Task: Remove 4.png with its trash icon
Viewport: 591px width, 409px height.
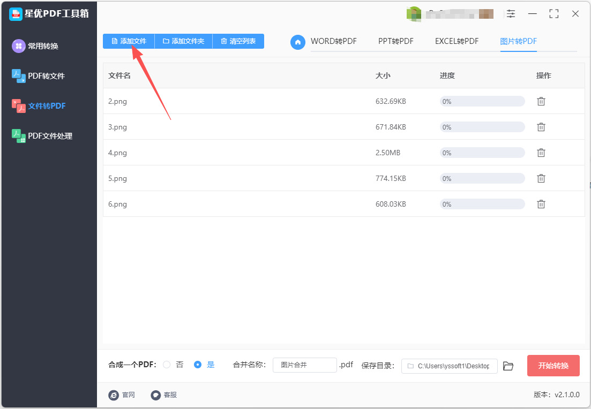Action: (541, 153)
